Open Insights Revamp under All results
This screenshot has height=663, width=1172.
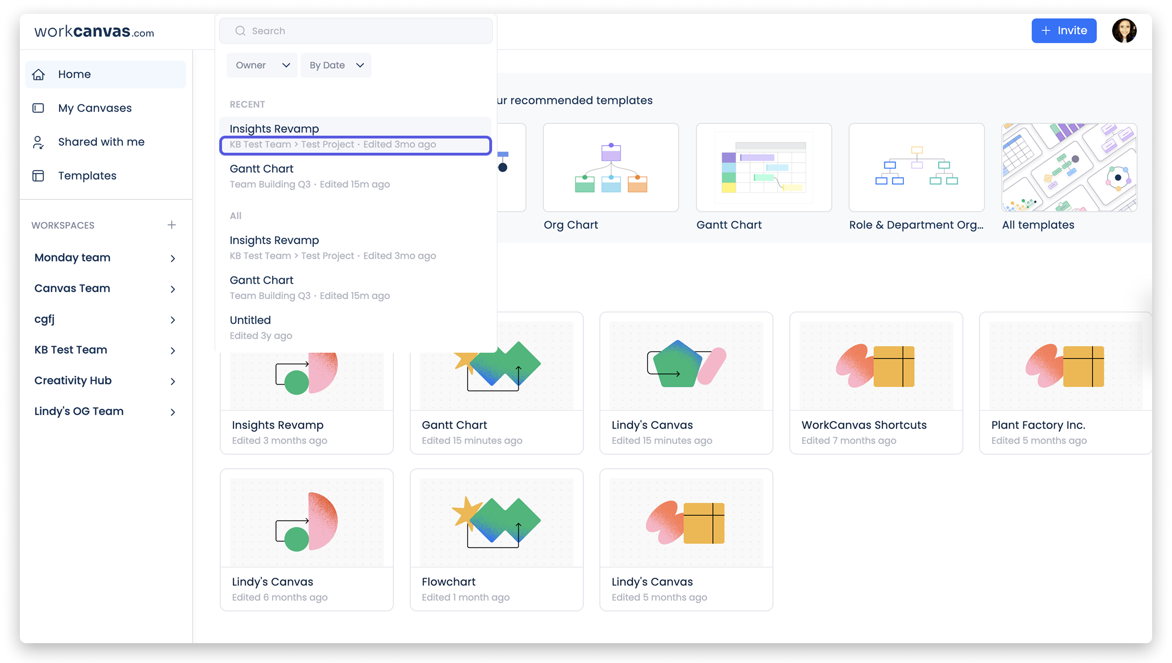pos(355,247)
